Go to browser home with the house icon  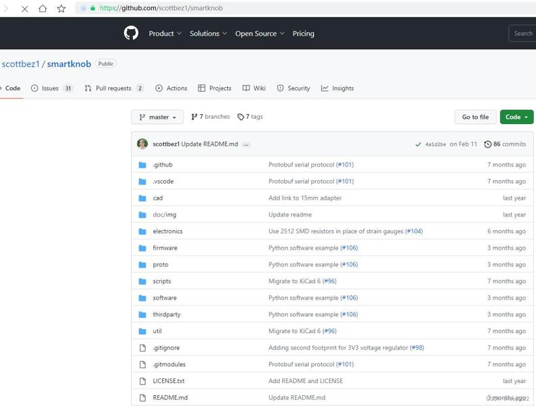43,9
